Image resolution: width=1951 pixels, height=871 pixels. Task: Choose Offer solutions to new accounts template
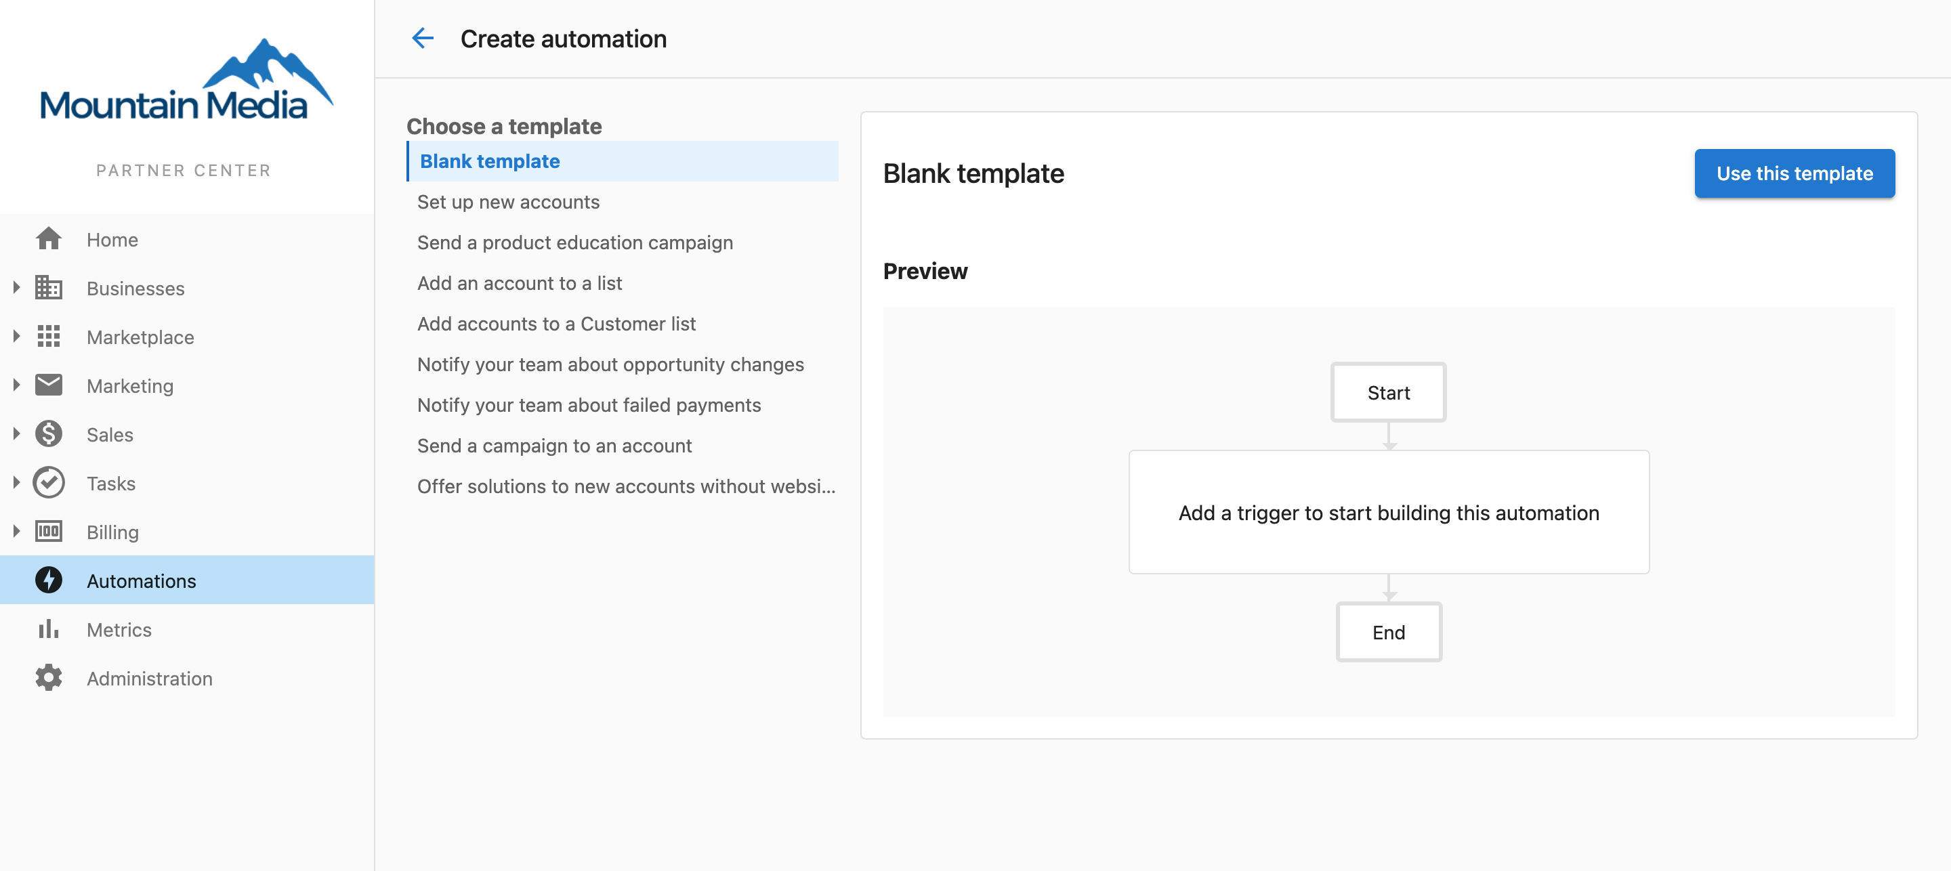point(623,486)
